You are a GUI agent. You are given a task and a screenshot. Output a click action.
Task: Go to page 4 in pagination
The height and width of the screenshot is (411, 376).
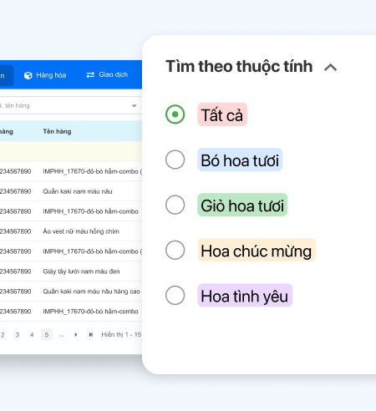[32, 335]
